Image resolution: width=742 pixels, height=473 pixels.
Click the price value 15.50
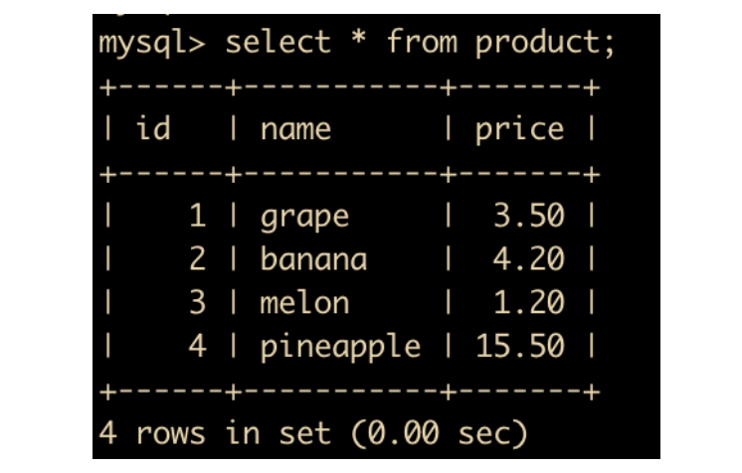(x=519, y=346)
